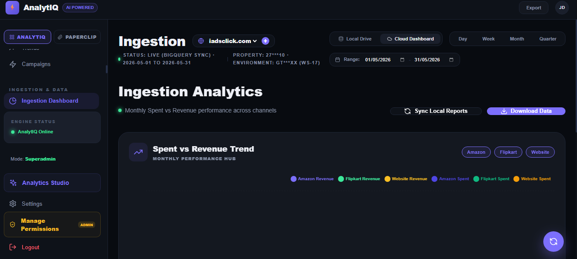Click the Superadmin mode label
577x259 pixels.
[x=40, y=159]
